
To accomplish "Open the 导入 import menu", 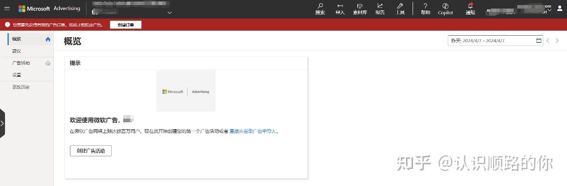I will 340,9.
